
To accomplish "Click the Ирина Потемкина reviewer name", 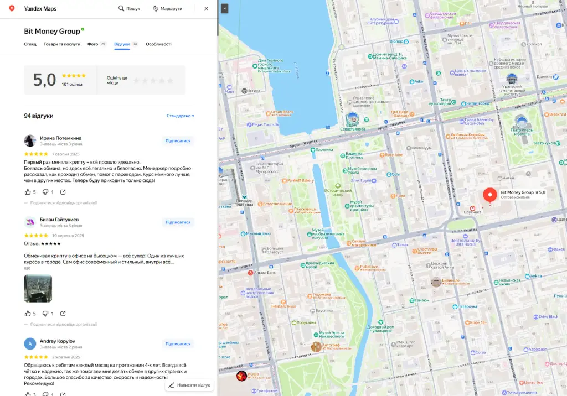I will point(60,138).
